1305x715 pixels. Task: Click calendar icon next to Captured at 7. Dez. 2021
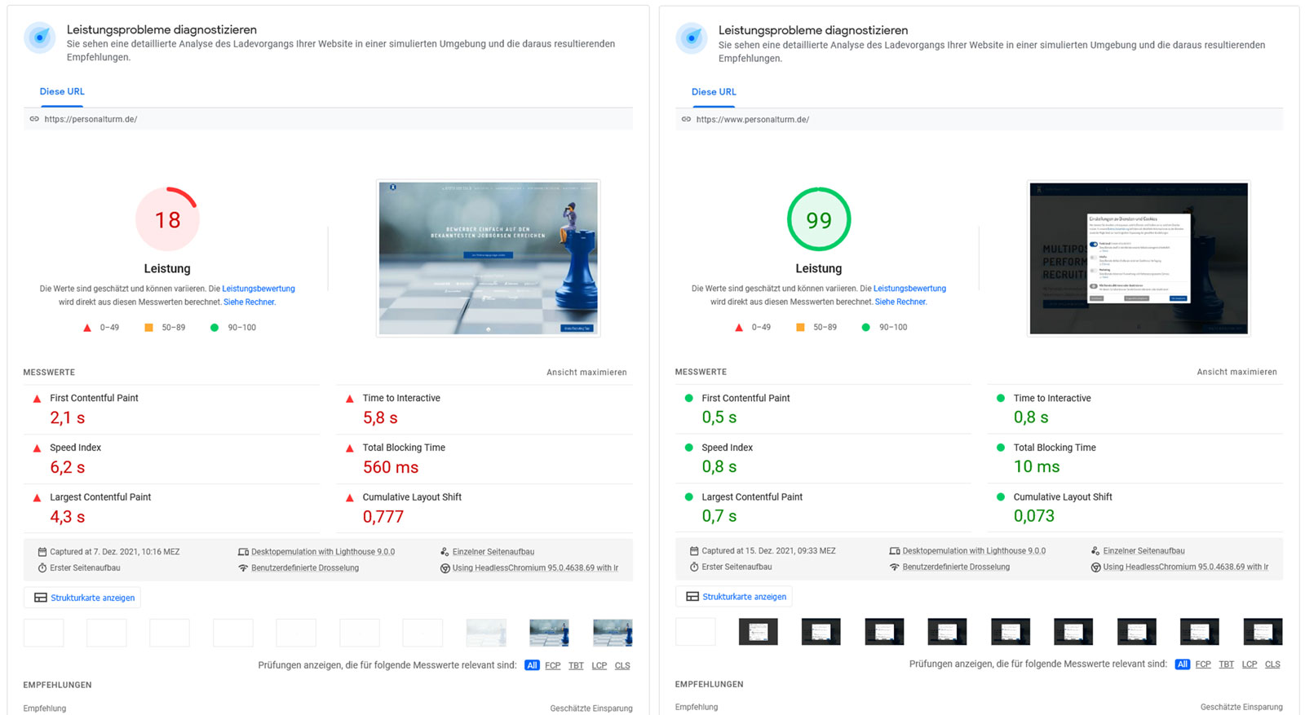[42, 552]
